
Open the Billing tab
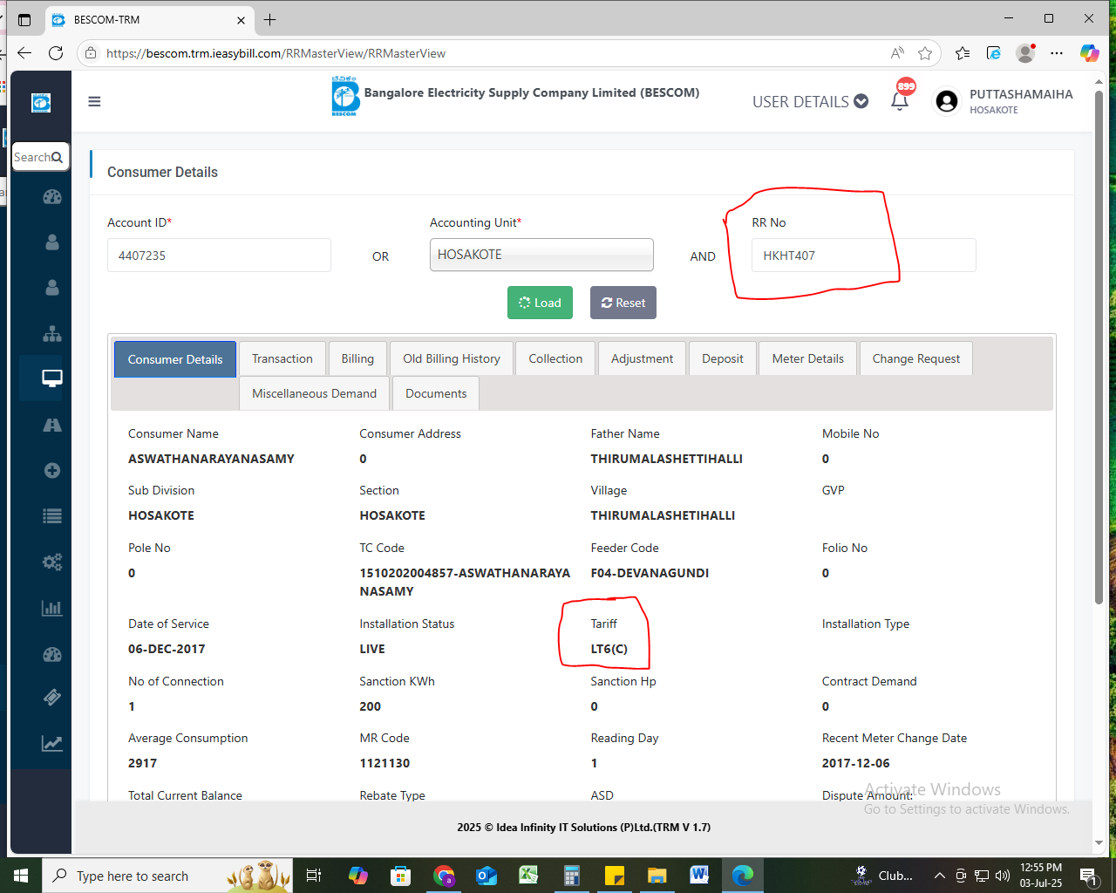pyautogui.click(x=357, y=358)
